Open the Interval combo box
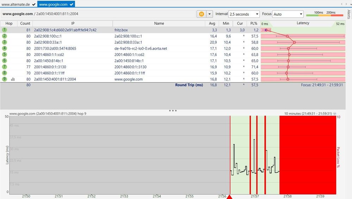 click(x=244, y=14)
